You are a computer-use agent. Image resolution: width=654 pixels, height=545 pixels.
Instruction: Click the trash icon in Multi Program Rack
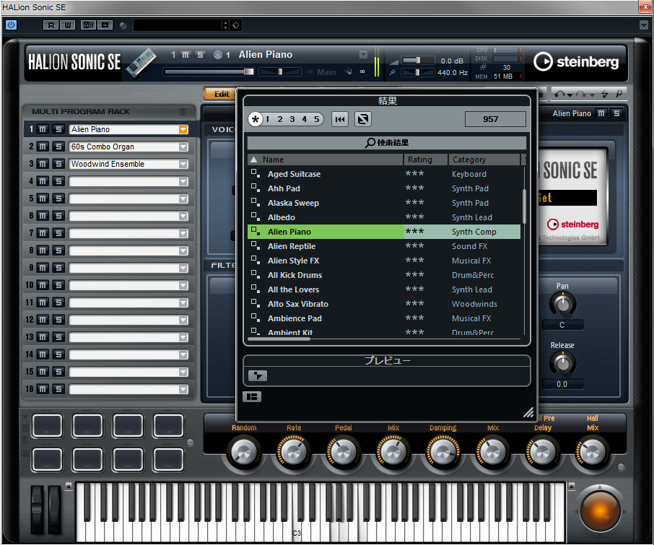pyautogui.click(x=183, y=112)
